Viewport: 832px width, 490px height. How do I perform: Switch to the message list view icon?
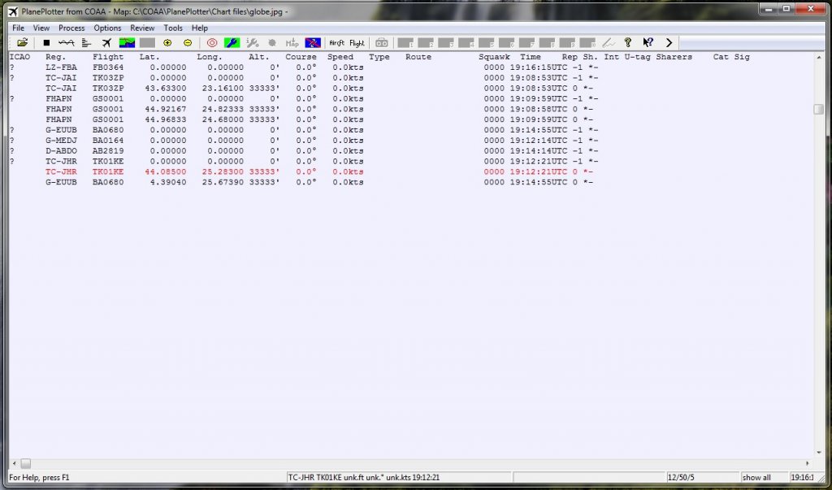pos(86,42)
